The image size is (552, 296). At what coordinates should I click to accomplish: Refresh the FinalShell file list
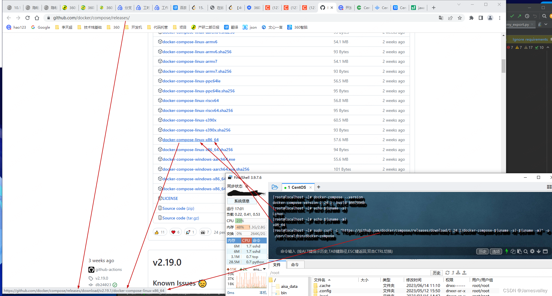(447, 273)
